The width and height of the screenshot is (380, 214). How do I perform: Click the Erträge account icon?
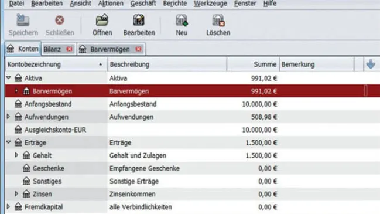[x=18, y=142]
